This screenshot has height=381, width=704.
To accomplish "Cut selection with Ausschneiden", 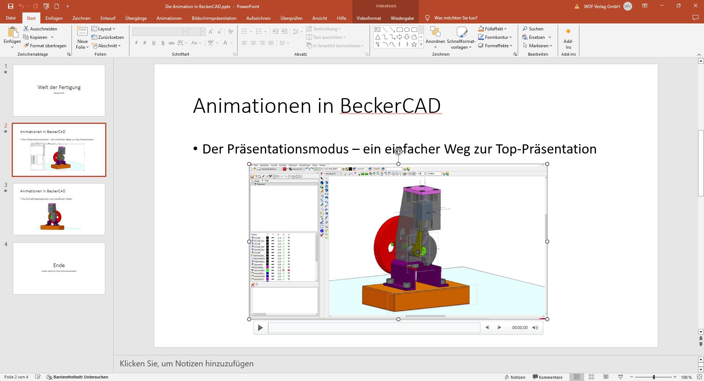I will (x=40, y=29).
